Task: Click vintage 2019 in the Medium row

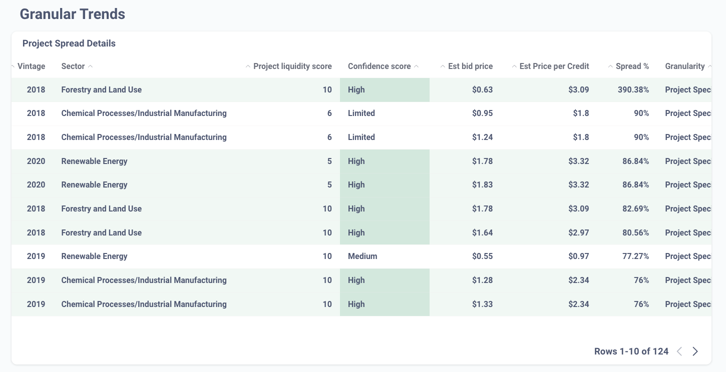Action: [36, 256]
